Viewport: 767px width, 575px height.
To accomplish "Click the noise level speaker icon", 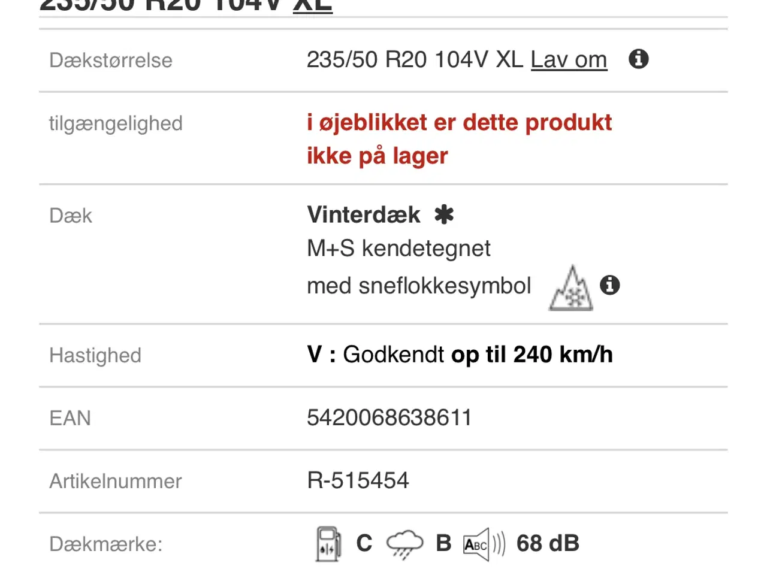I will pos(479,543).
